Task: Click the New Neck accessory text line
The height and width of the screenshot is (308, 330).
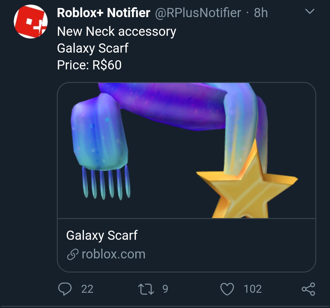Action: pyautogui.click(x=117, y=32)
